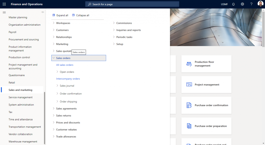Viewport: 265px width, 145px height.
Task: Open the Purchase order confirmation workspace tile
Action: click(x=206, y=105)
